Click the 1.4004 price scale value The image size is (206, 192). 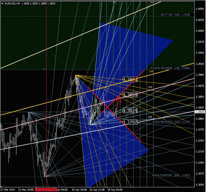[x=200, y=31]
